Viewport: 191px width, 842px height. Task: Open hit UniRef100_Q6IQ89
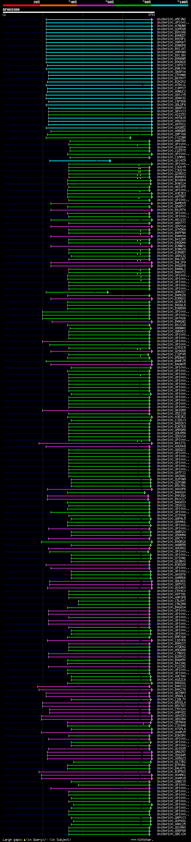[171, 410]
